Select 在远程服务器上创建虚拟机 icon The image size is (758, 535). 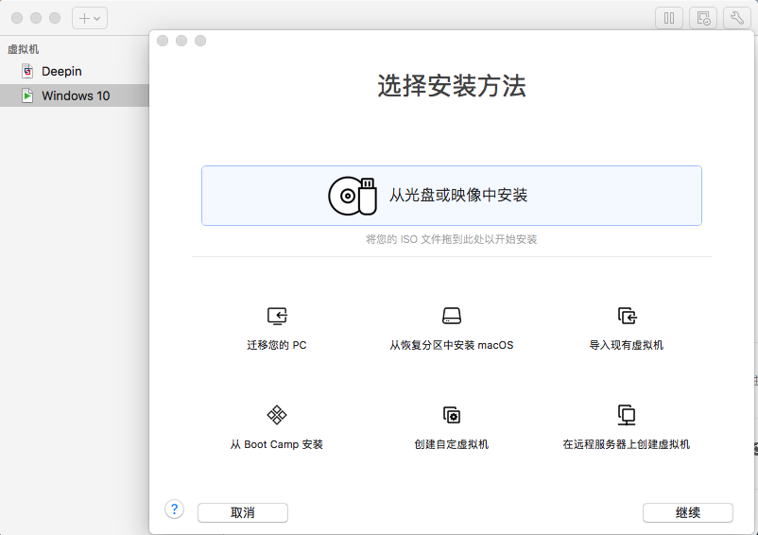pos(626,415)
